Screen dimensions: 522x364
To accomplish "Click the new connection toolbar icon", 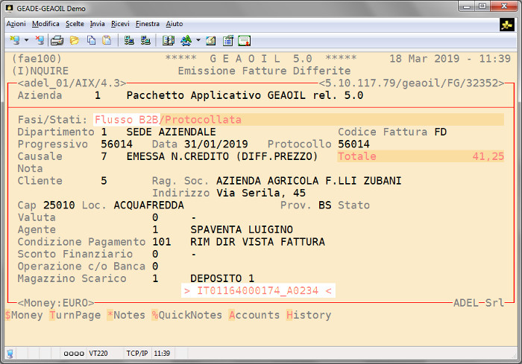I will [15, 40].
